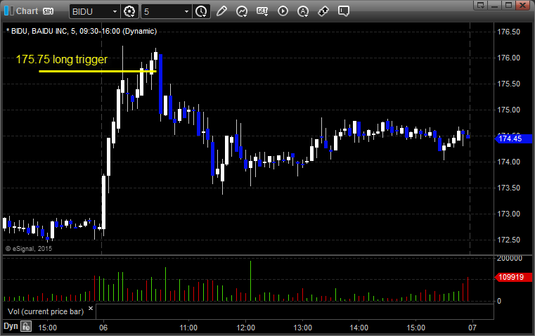Toggle the SIM mode badge

point(48,11)
